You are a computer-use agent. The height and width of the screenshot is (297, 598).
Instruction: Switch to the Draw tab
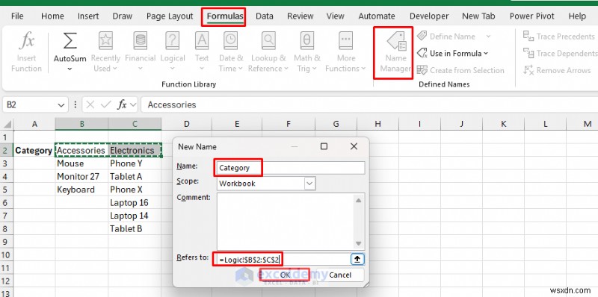click(x=123, y=16)
